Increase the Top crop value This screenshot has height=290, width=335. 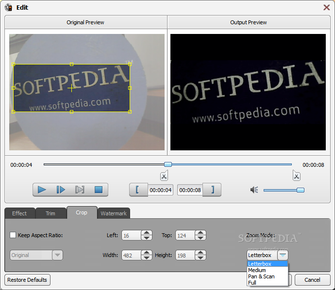click(x=201, y=233)
